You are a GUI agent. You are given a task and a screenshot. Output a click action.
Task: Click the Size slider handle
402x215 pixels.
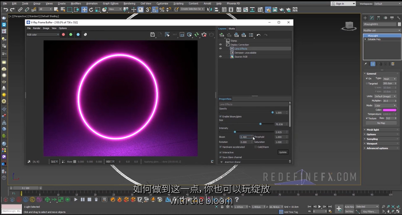click(x=260, y=124)
